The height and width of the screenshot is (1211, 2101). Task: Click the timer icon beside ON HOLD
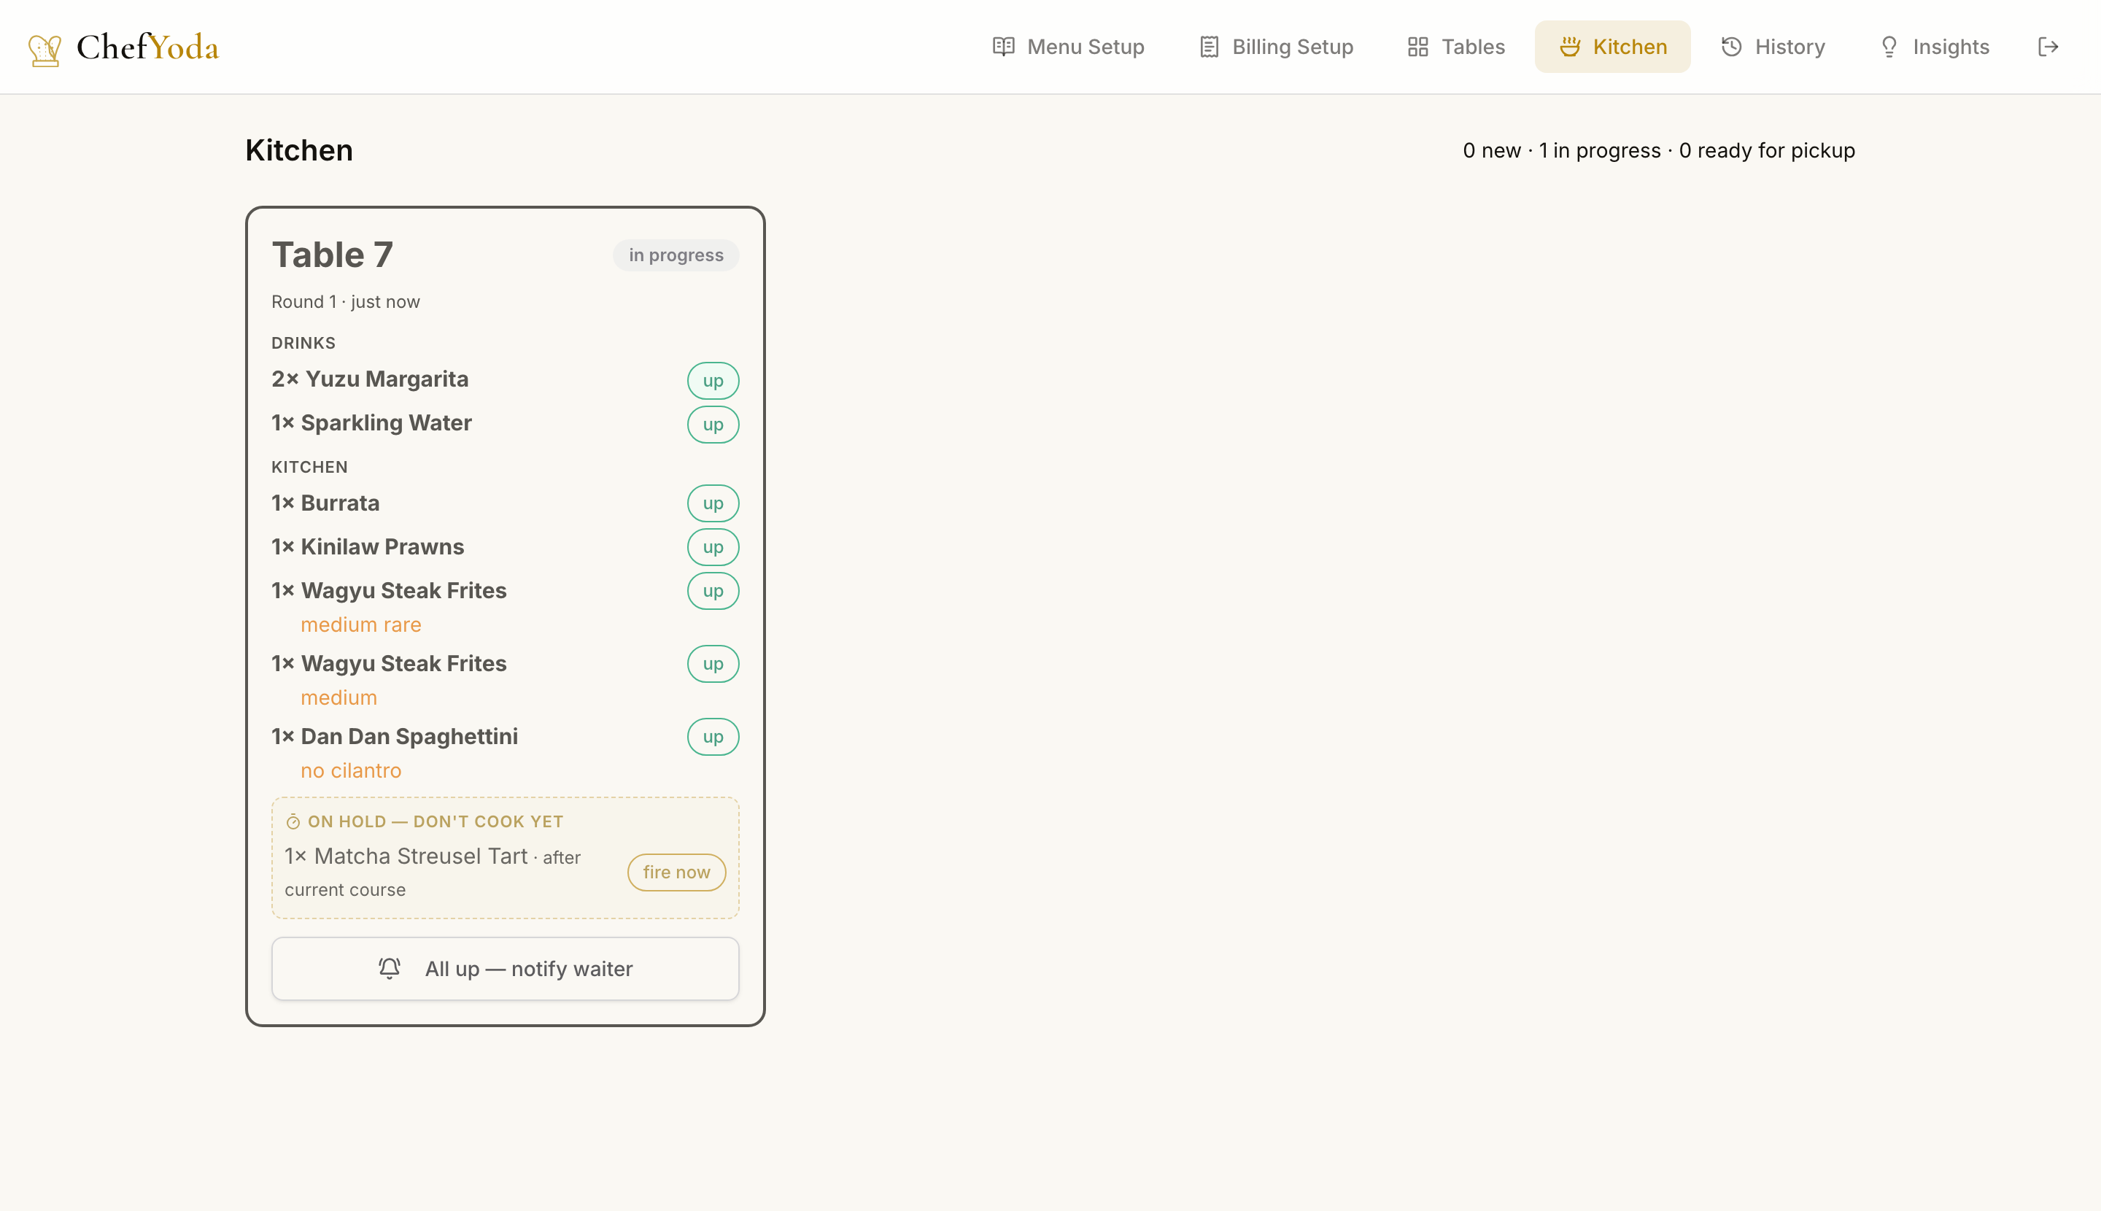293,821
